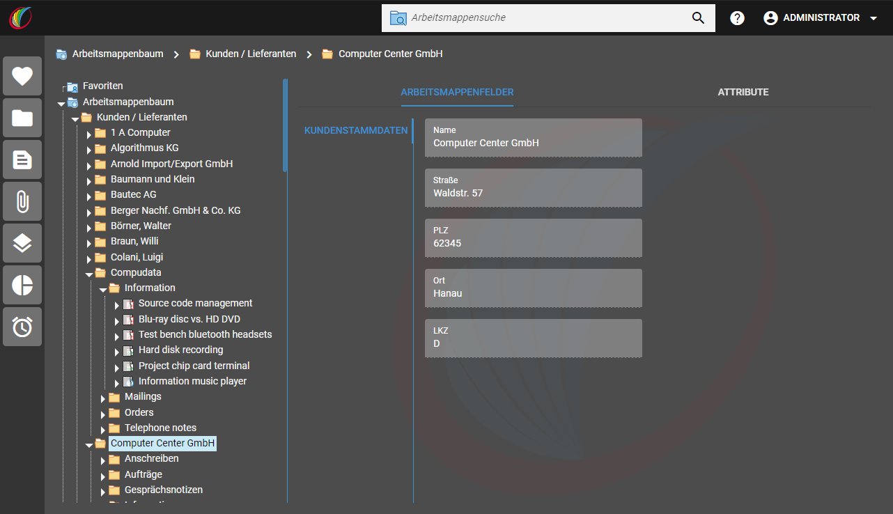Image resolution: width=893 pixels, height=514 pixels.
Task: Expand the Mailings folder
Action: 103,398
